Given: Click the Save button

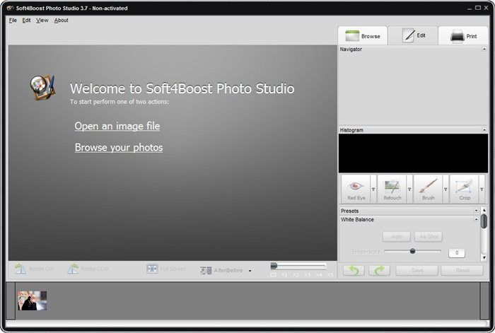Looking at the screenshot, I should click(x=417, y=270).
